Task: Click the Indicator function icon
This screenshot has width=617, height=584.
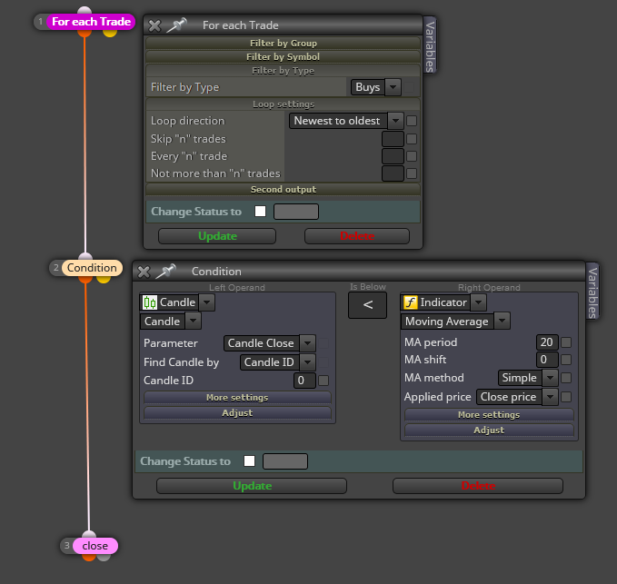Action: (411, 302)
